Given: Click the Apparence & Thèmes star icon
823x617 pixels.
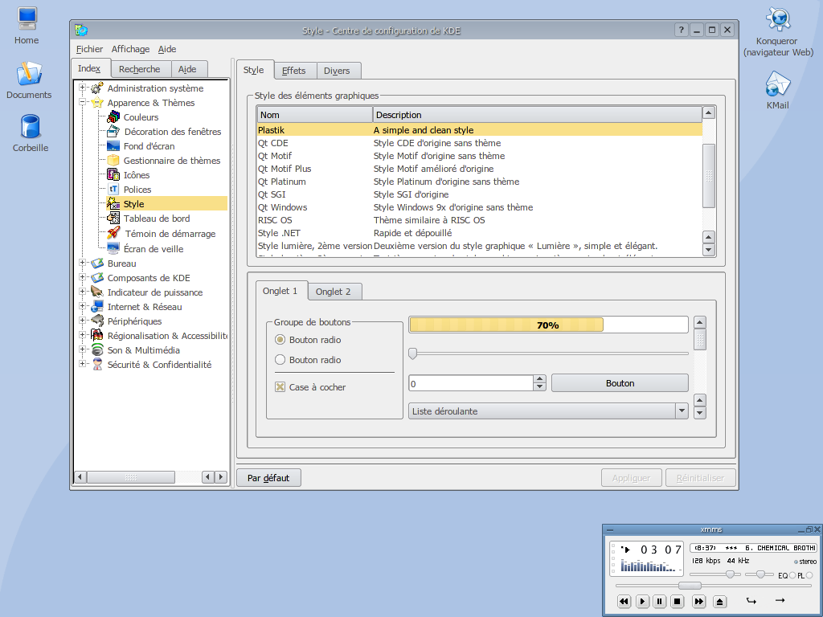Looking at the screenshot, I should coord(96,102).
